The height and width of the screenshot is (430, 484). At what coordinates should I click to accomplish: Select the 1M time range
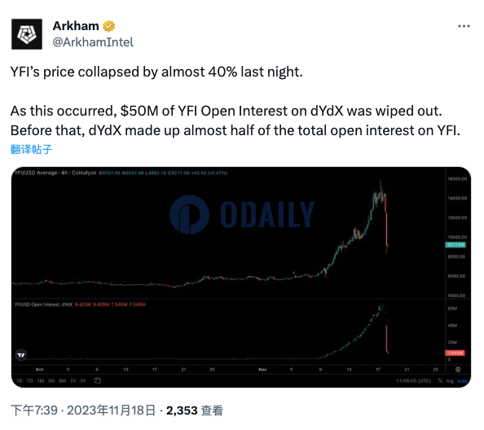tap(41, 381)
